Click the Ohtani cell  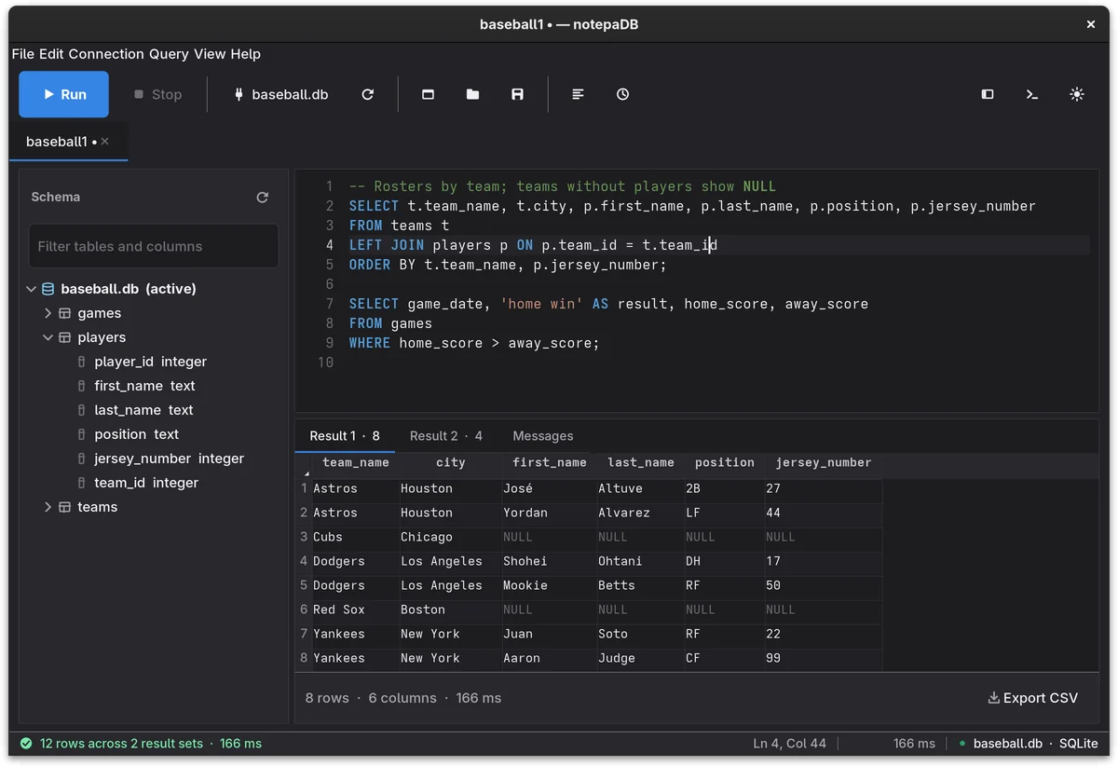(x=640, y=561)
